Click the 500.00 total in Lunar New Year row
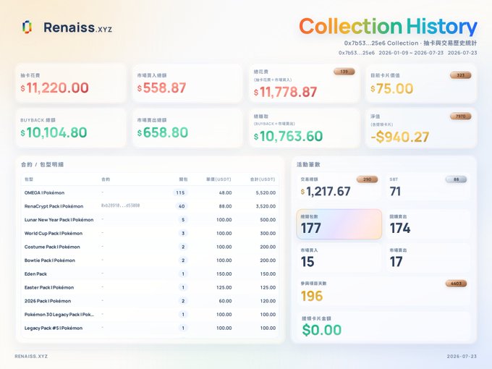 click(268, 220)
